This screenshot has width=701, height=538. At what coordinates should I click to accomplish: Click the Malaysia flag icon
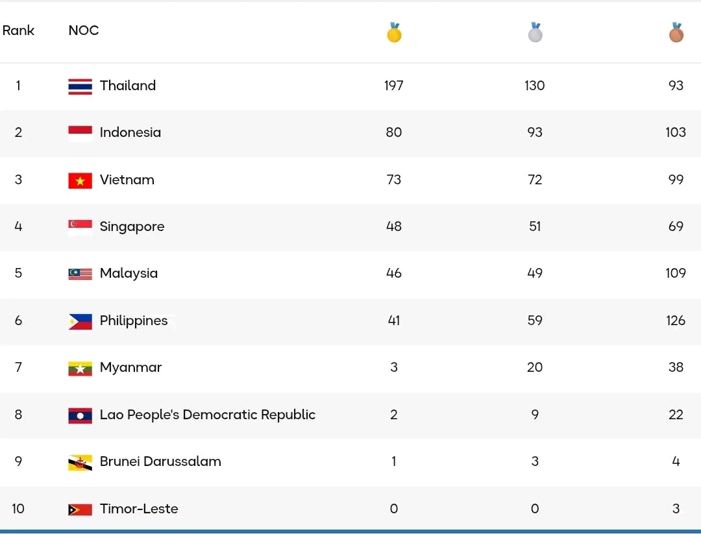pos(80,274)
